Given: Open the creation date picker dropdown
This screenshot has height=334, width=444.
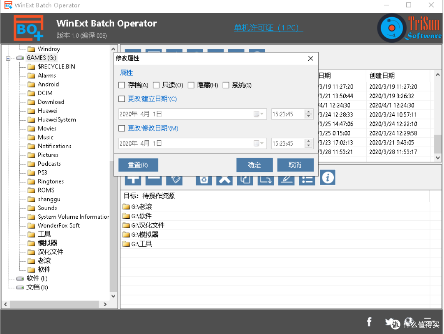Looking at the screenshot, I should point(262,114).
